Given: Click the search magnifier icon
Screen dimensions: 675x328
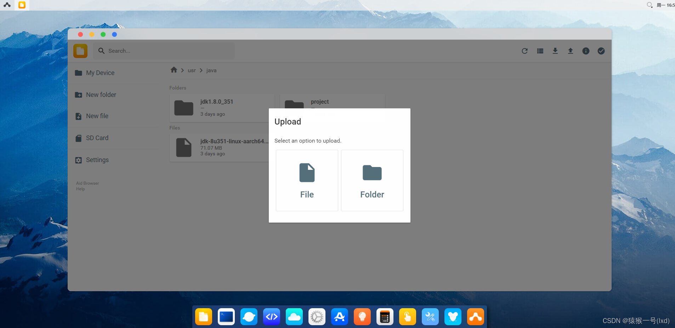Looking at the screenshot, I should coord(101,51).
